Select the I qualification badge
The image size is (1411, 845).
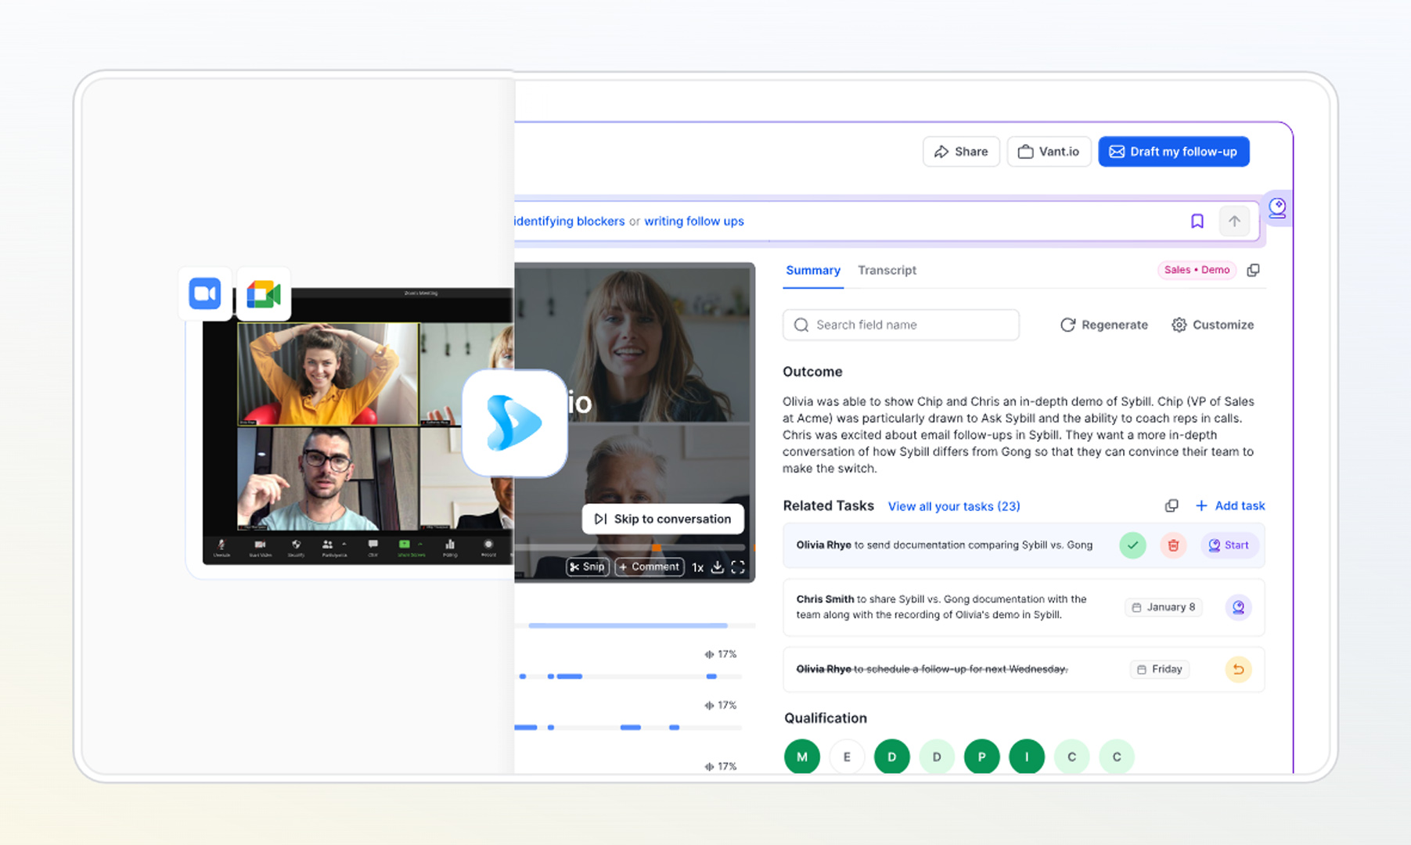[1027, 757]
